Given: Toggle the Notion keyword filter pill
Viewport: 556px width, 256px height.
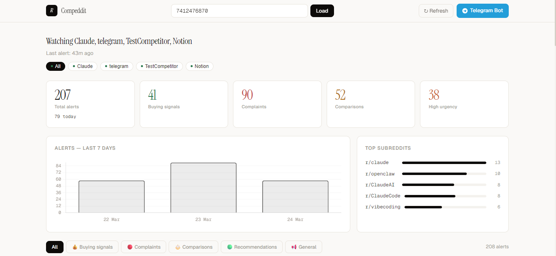Looking at the screenshot, I should 199,66.
